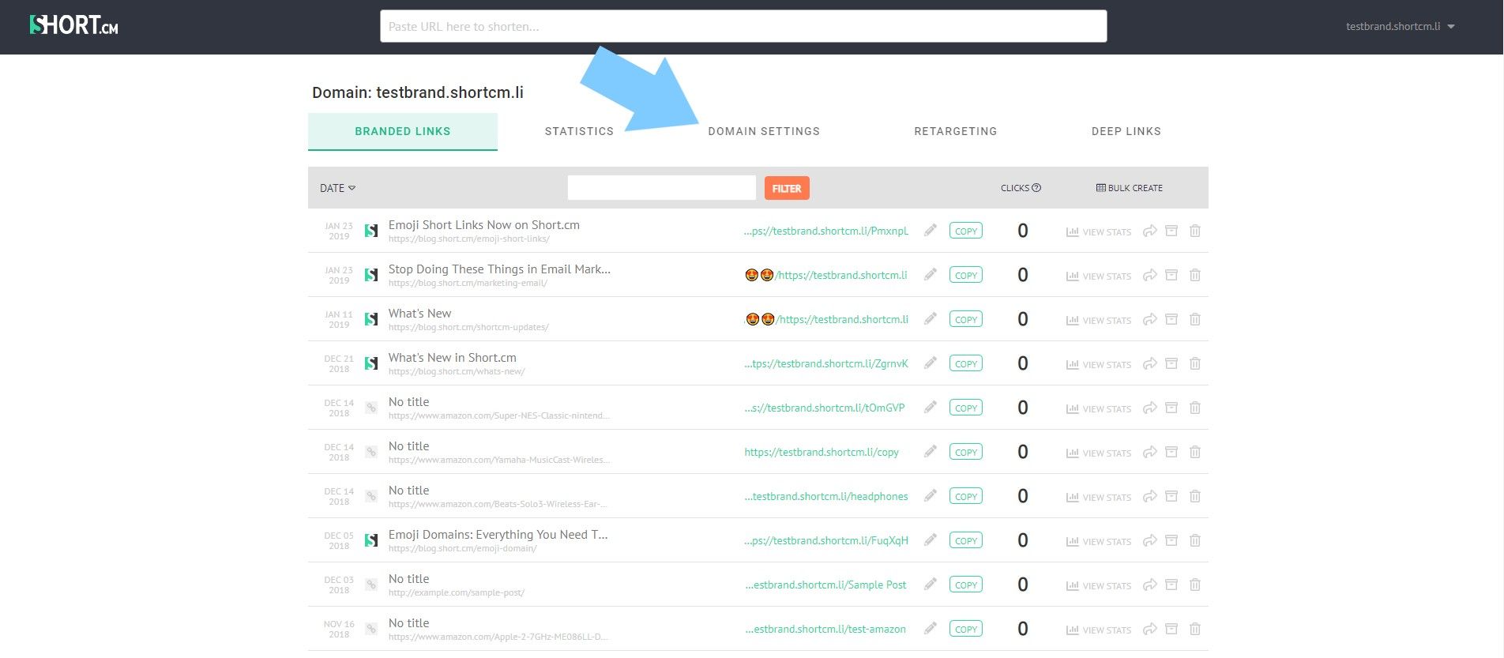
Task: Delete the test-amazon link row
Action: (1195, 629)
